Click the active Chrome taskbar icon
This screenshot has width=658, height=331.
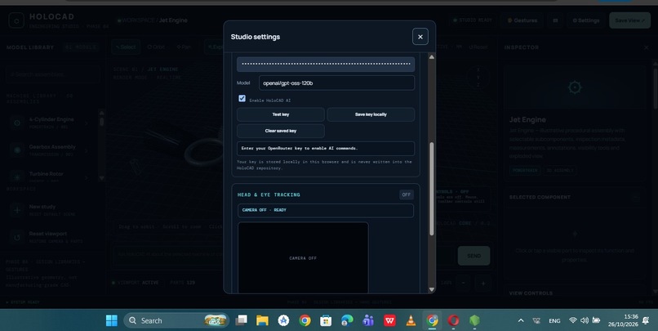click(432, 320)
